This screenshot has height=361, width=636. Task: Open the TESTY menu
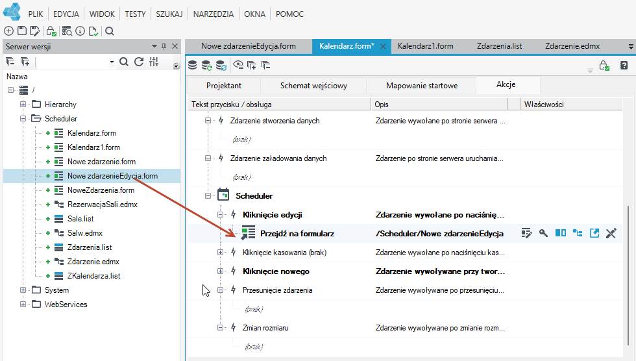[x=135, y=14]
